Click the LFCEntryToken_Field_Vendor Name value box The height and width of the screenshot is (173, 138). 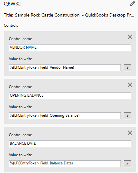click(x=65, y=68)
